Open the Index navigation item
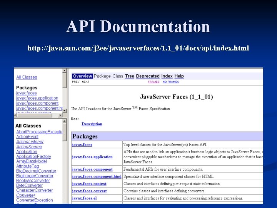This screenshot has height=208, width=277. coord(167,76)
